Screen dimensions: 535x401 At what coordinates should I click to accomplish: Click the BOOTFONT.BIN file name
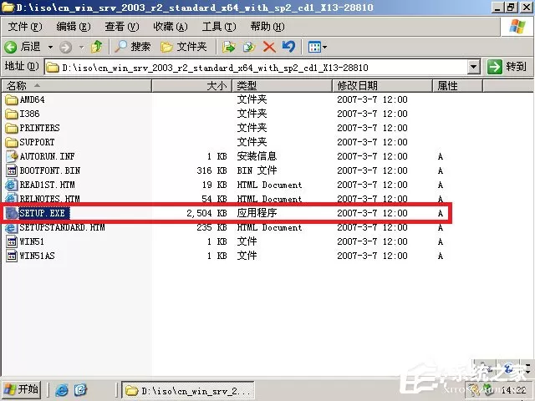point(50,170)
